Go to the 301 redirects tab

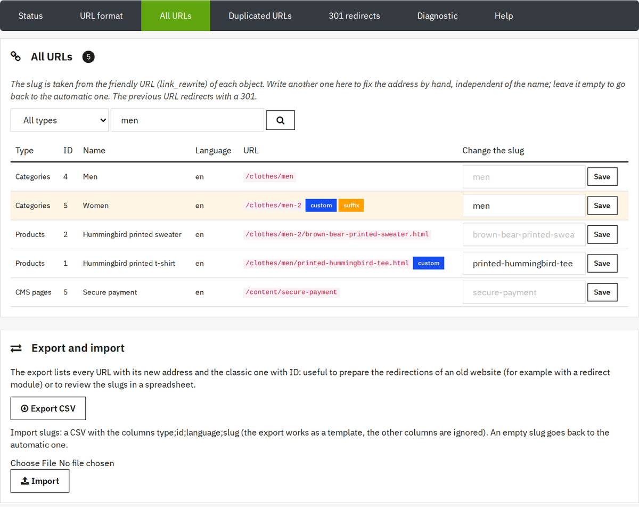click(x=354, y=15)
